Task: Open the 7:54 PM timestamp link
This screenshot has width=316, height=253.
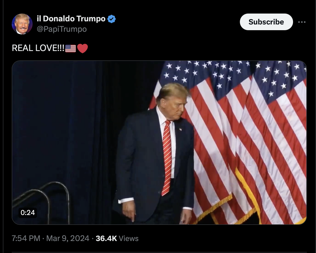Action: coord(26,238)
